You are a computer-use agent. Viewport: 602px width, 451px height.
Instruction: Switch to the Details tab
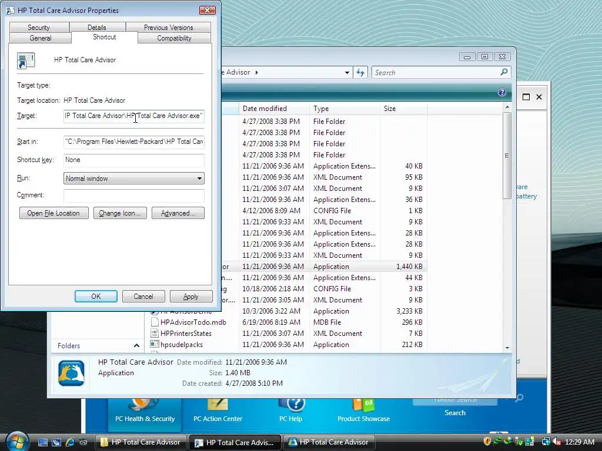97,28
